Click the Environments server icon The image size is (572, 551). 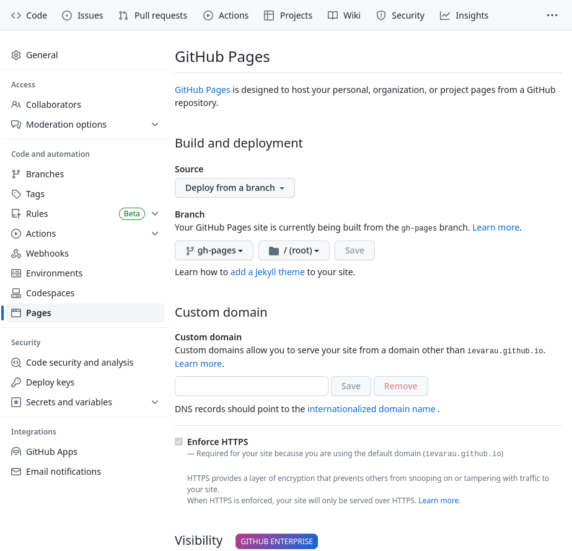[16, 273]
